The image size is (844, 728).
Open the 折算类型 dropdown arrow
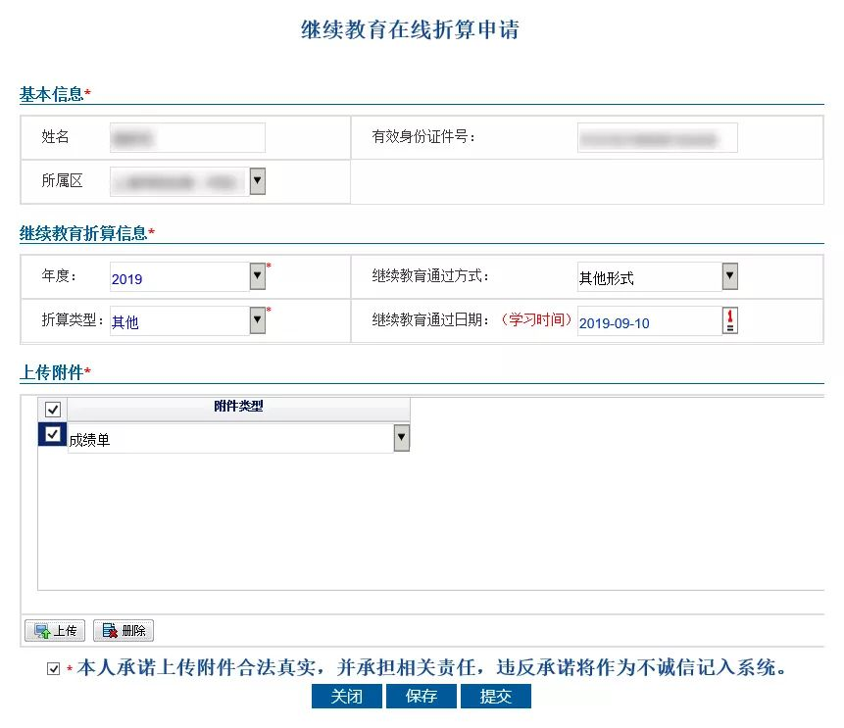tap(257, 320)
